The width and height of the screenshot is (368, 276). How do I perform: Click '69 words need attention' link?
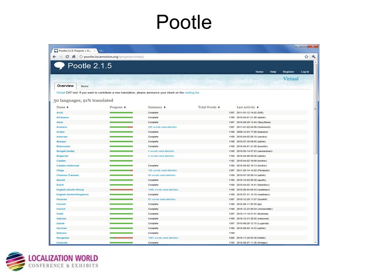tap(162, 175)
